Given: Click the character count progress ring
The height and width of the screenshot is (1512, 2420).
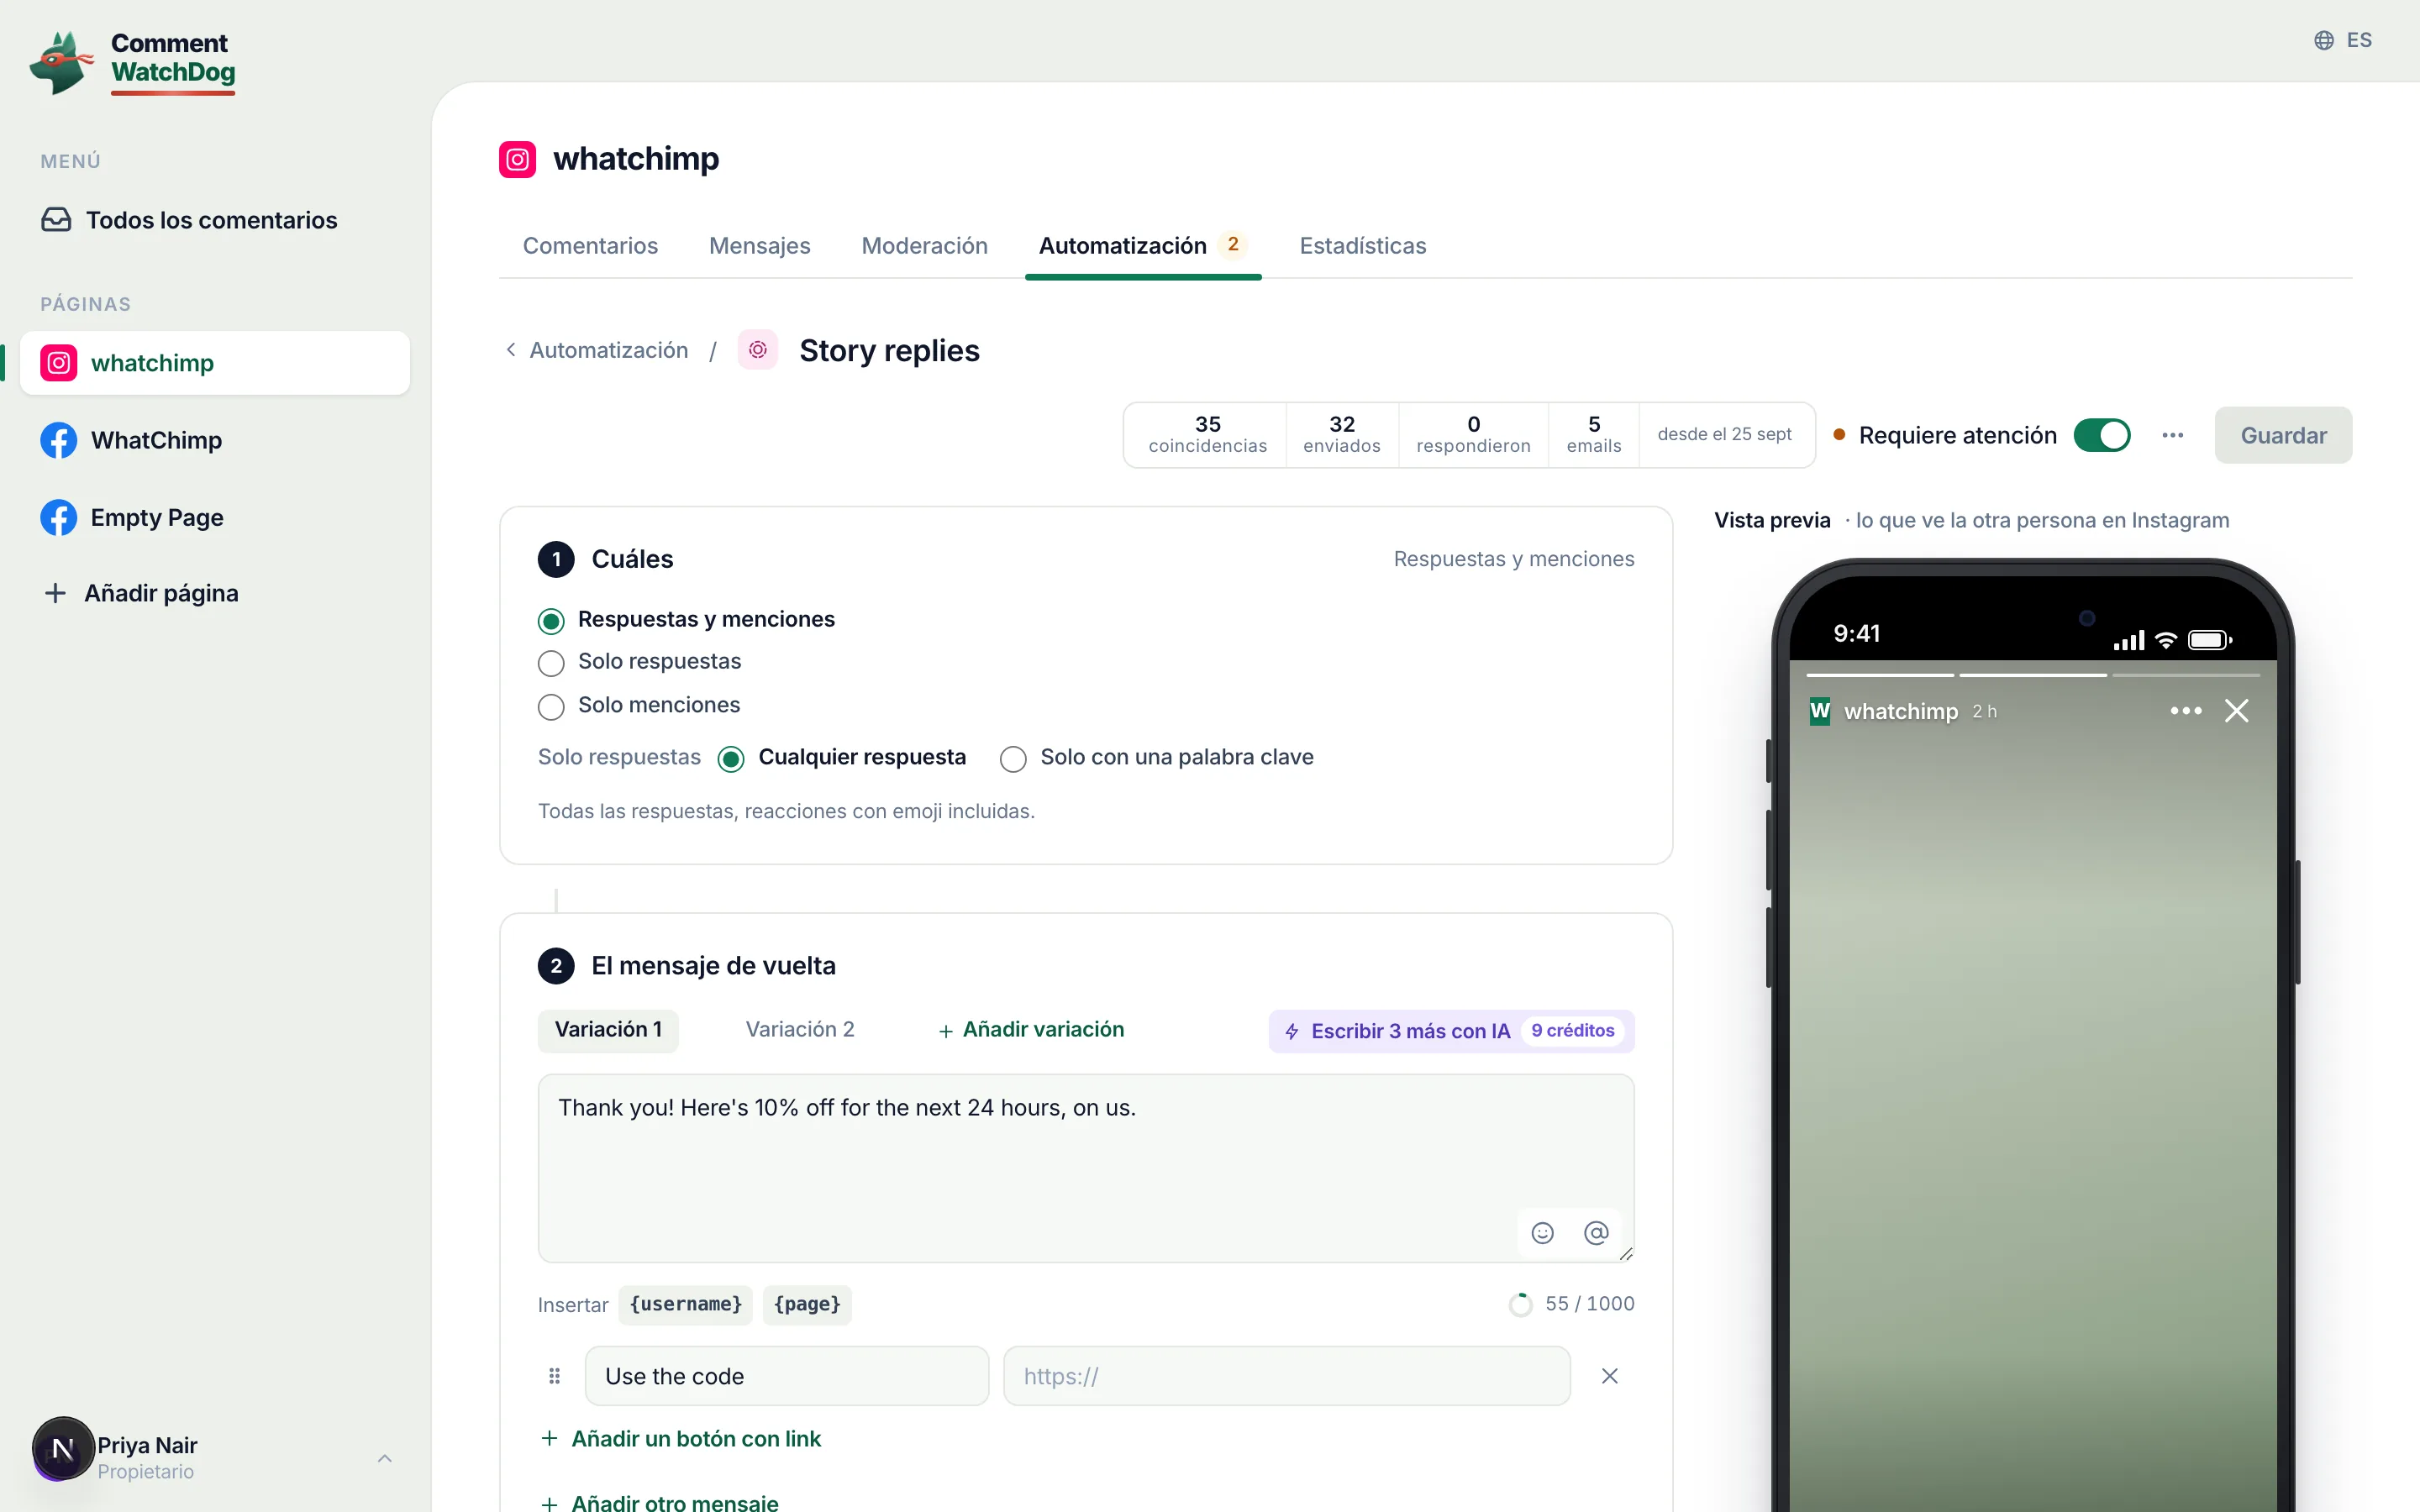Looking at the screenshot, I should pyautogui.click(x=1520, y=1304).
